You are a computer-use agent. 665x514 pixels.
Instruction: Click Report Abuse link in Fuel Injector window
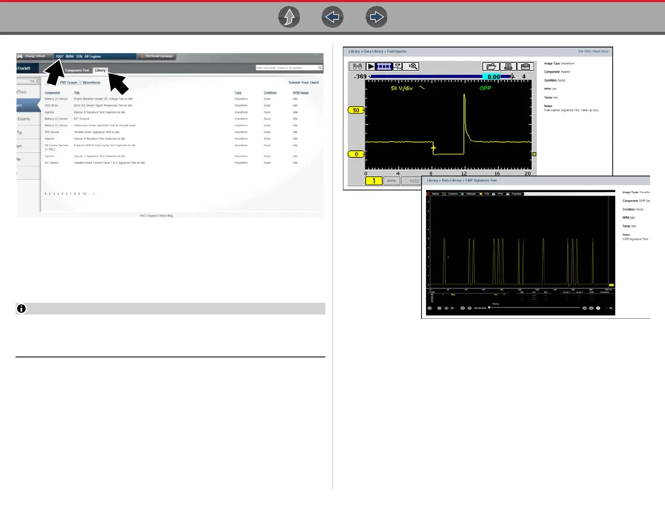pos(600,51)
